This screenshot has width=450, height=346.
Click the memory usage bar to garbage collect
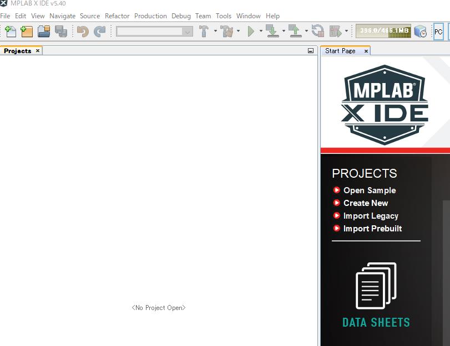[x=383, y=31]
